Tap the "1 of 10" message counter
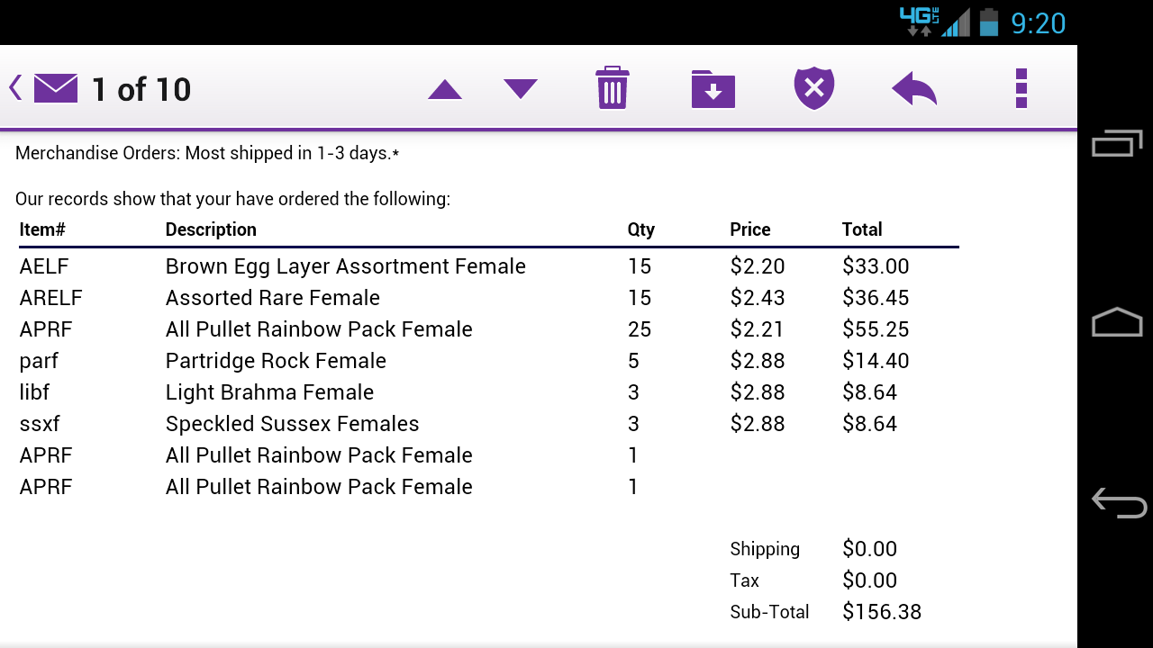Screen dimensions: 1153x648 (141, 89)
